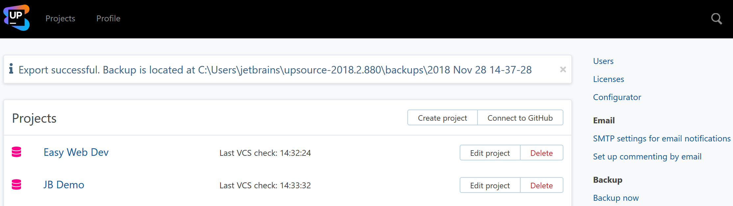
Task: Open the Profile menu item
Action: [x=108, y=19]
